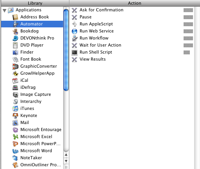200x169 pixels.
Task: Select the Address Book icon
Action: tap(15, 17)
